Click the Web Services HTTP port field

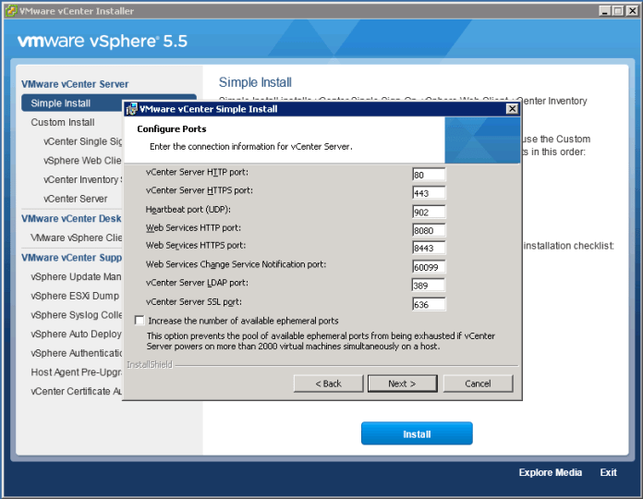tap(429, 229)
